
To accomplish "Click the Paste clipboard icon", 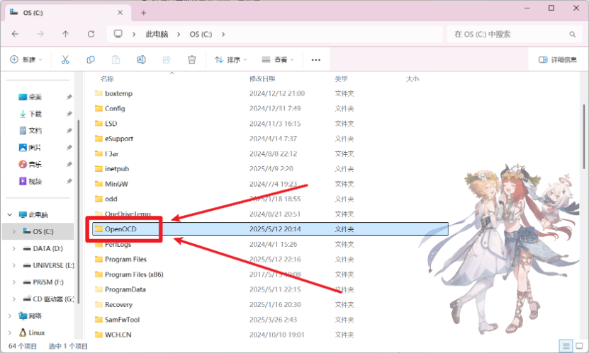I will [116, 59].
